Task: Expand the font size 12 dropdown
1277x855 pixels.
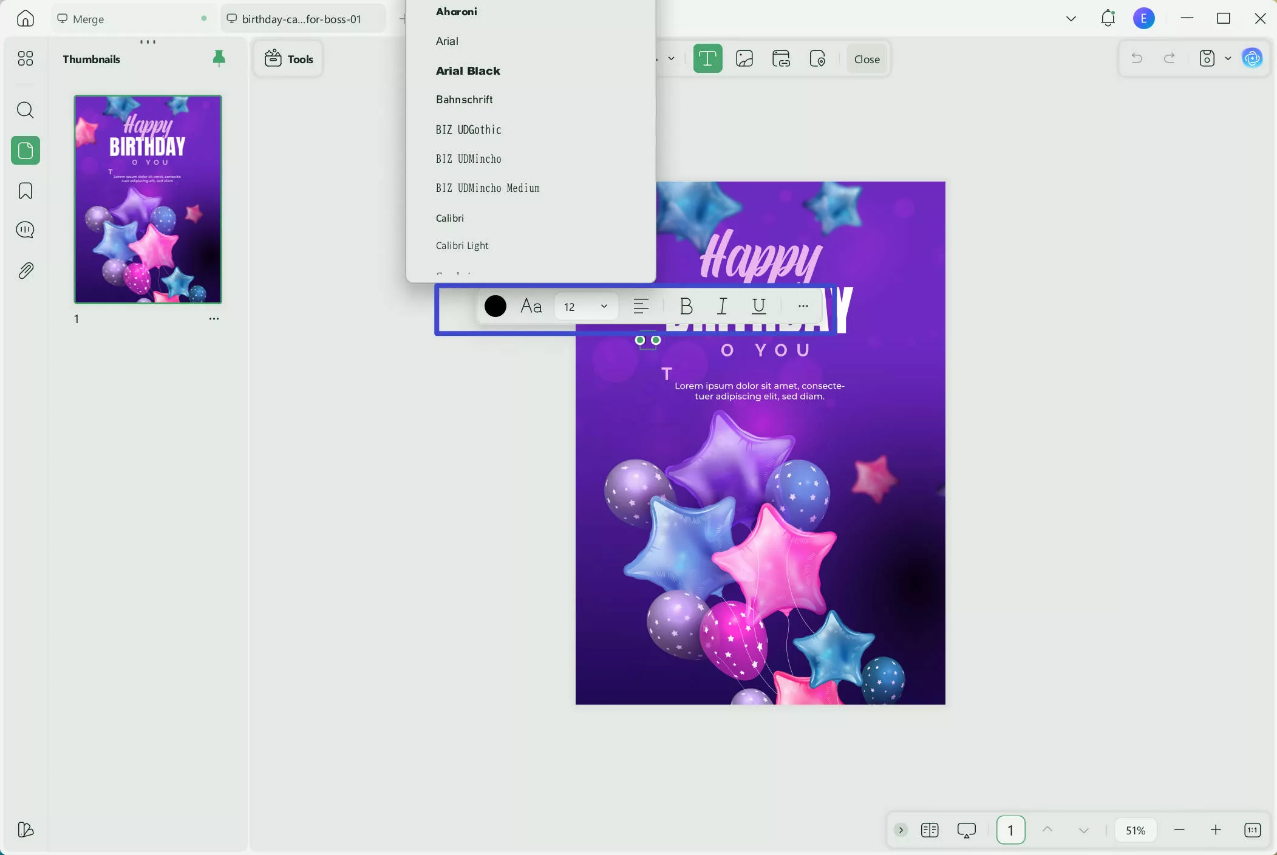Action: click(604, 306)
